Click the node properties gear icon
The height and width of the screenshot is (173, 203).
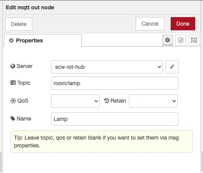(168, 40)
